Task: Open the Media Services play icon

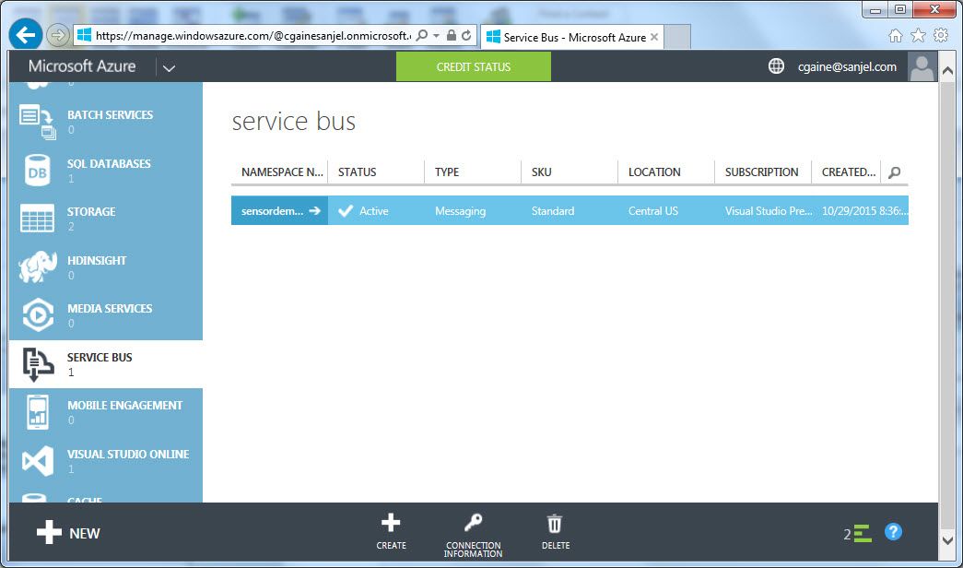Action: tap(38, 314)
